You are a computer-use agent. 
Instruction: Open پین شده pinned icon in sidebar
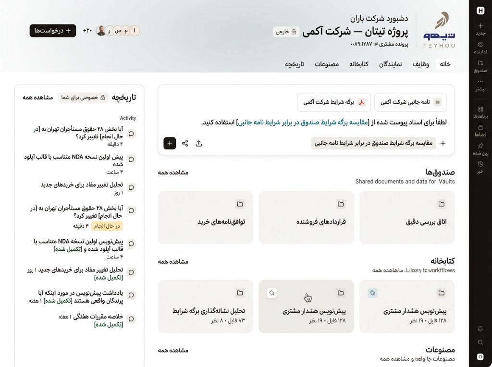coord(480,149)
